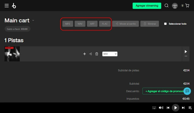Skip to previous track in player
This screenshot has width=194, height=113.
pos(168,108)
